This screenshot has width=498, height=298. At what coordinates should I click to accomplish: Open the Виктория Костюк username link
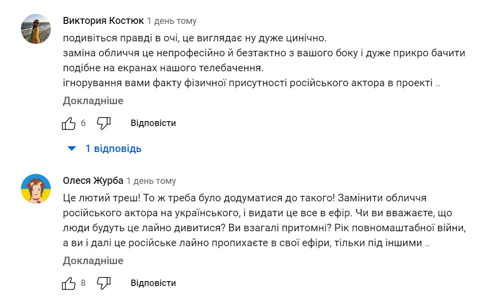(x=103, y=20)
